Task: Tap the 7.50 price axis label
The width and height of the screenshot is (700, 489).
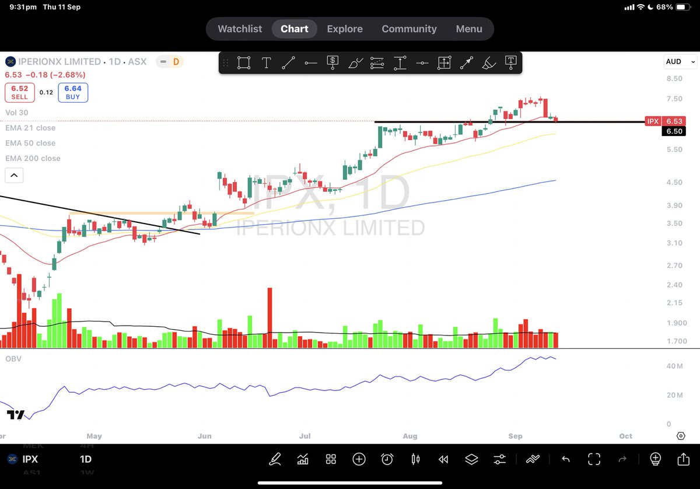Action: [674, 99]
